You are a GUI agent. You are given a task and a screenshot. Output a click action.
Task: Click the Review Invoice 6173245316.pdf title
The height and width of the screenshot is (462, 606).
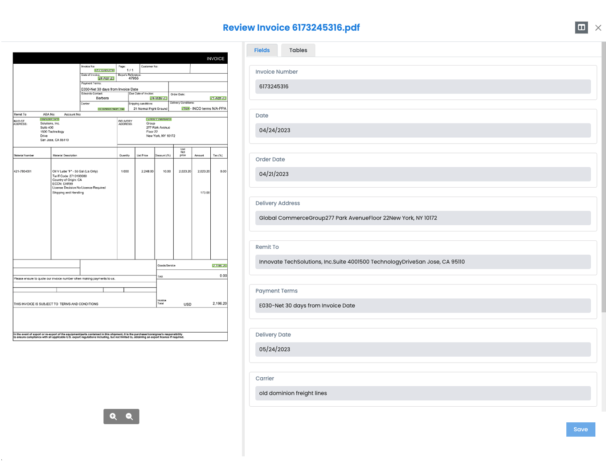click(291, 28)
